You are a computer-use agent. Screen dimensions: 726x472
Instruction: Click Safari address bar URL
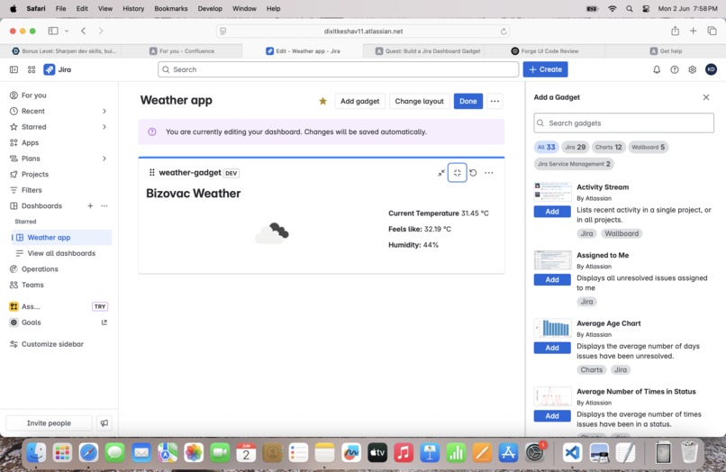(x=364, y=31)
